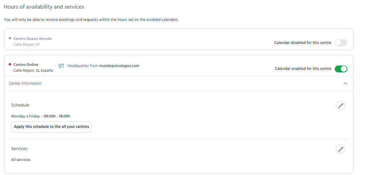Click the "Calendar enabled for this centre" label
The width and height of the screenshot is (374, 175).
[x=303, y=69]
